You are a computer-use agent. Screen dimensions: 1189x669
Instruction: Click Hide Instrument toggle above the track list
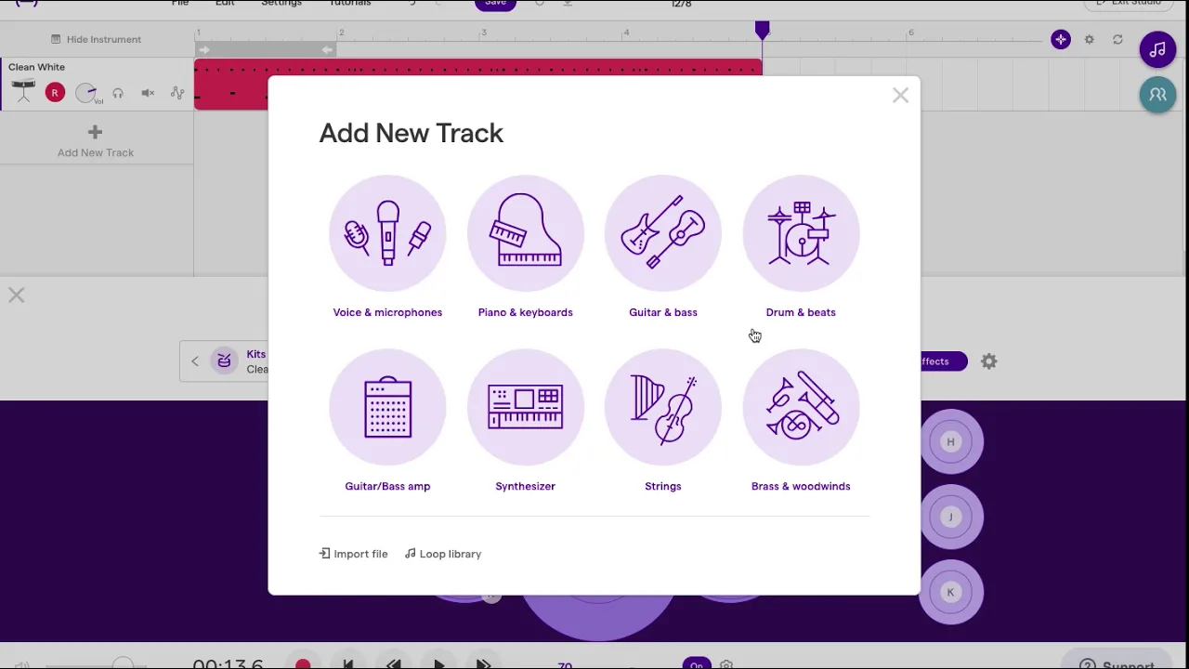[x=96, y=39]
